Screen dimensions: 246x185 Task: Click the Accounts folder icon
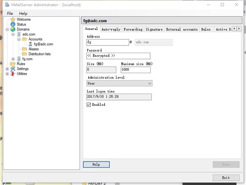[x=24, y=39]
